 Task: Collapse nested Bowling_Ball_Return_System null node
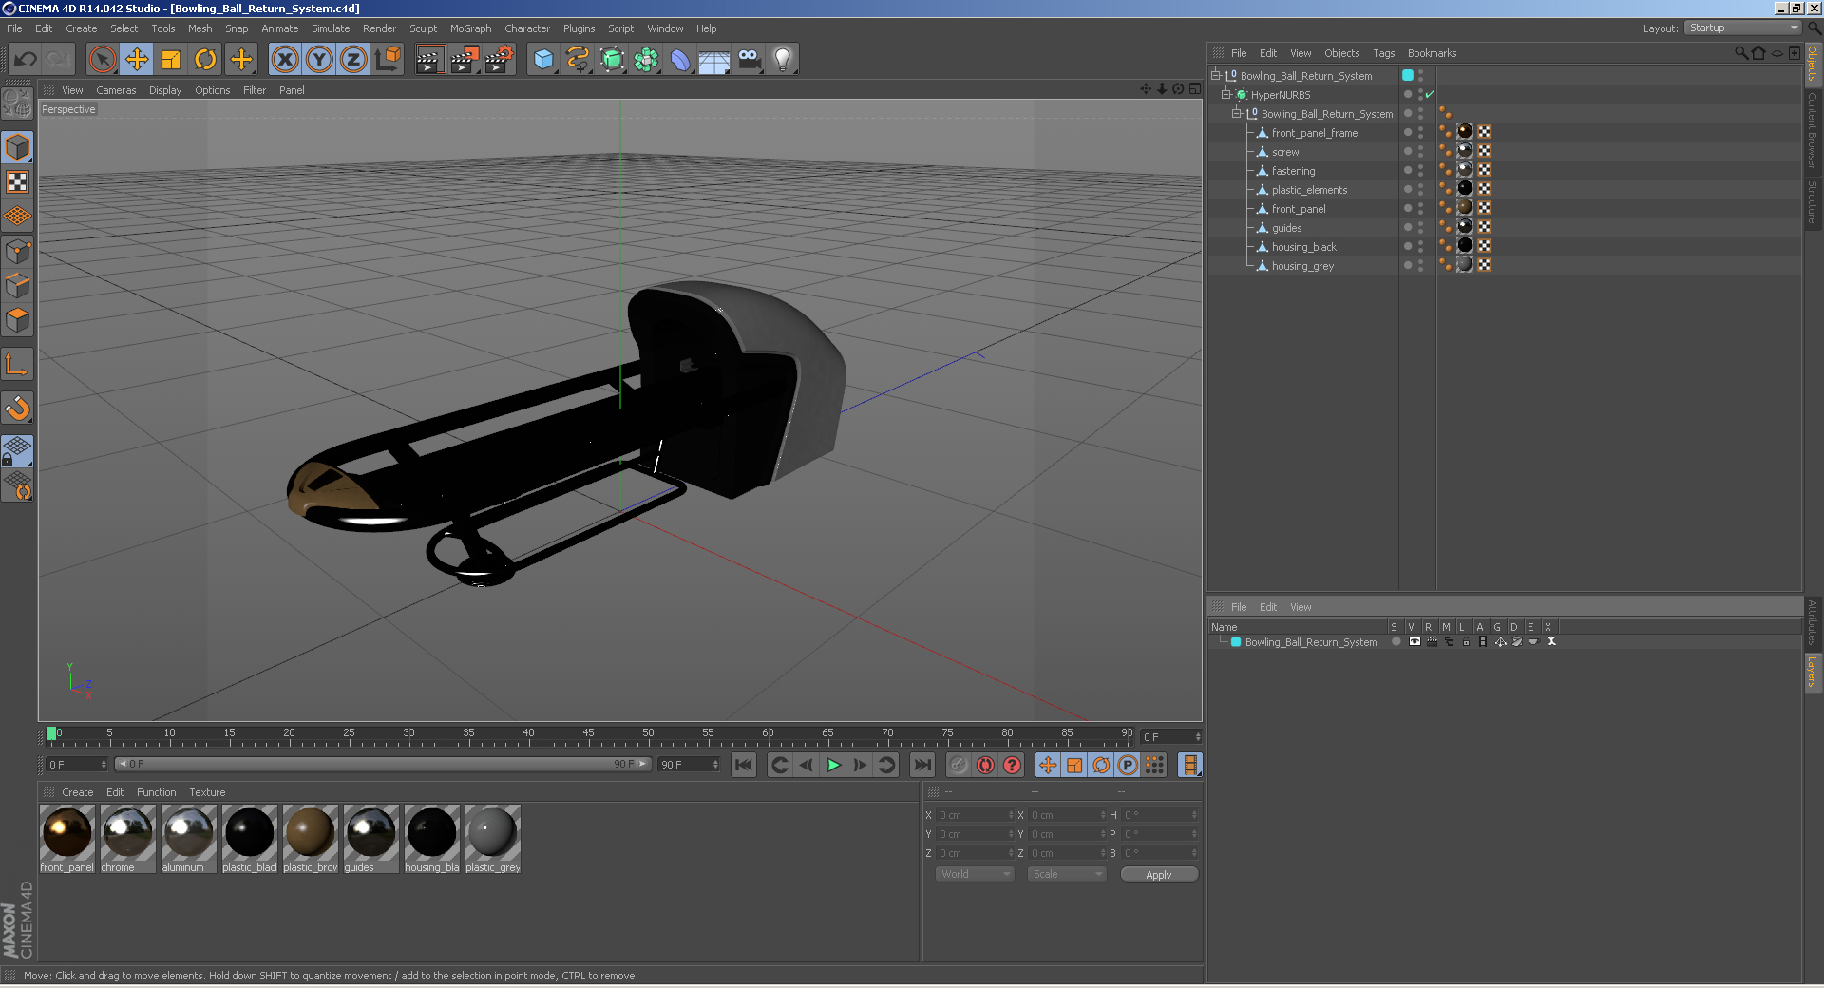coord(1236,113)
